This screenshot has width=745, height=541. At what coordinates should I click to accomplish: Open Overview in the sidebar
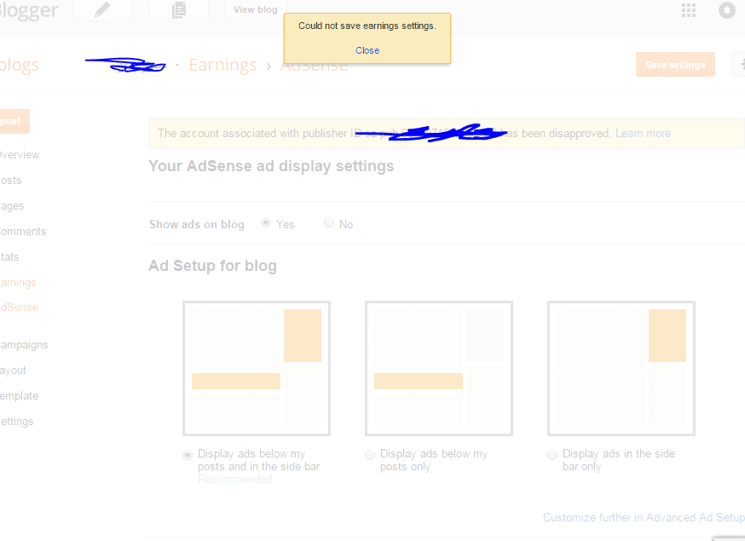(20, 155)
